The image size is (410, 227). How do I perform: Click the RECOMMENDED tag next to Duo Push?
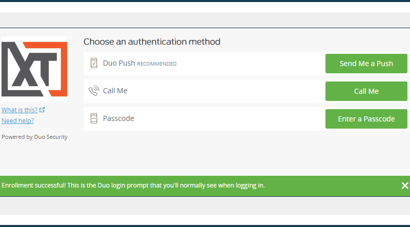(x=157, y=64)
